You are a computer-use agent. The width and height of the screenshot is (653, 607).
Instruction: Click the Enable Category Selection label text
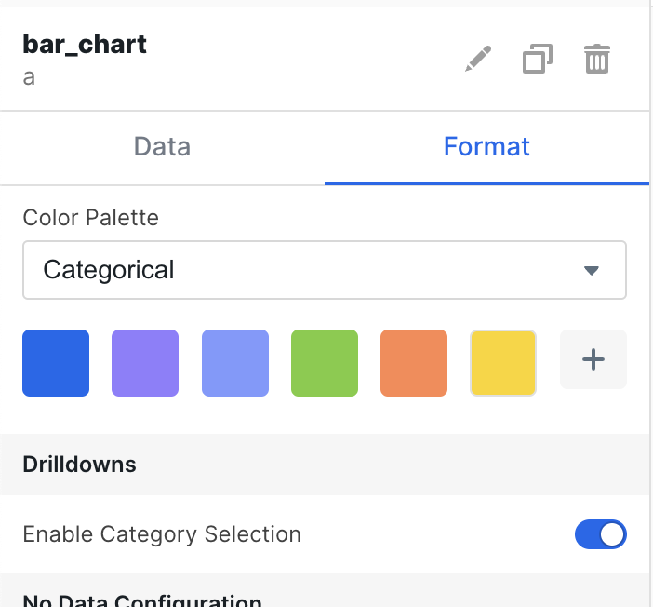click(x=162, y=534)
